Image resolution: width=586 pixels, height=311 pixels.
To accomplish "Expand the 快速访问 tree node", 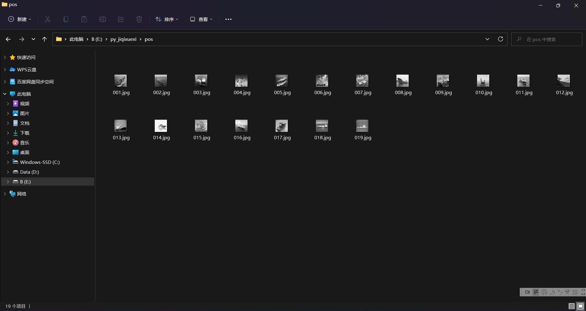I will (x=5, y=57).
